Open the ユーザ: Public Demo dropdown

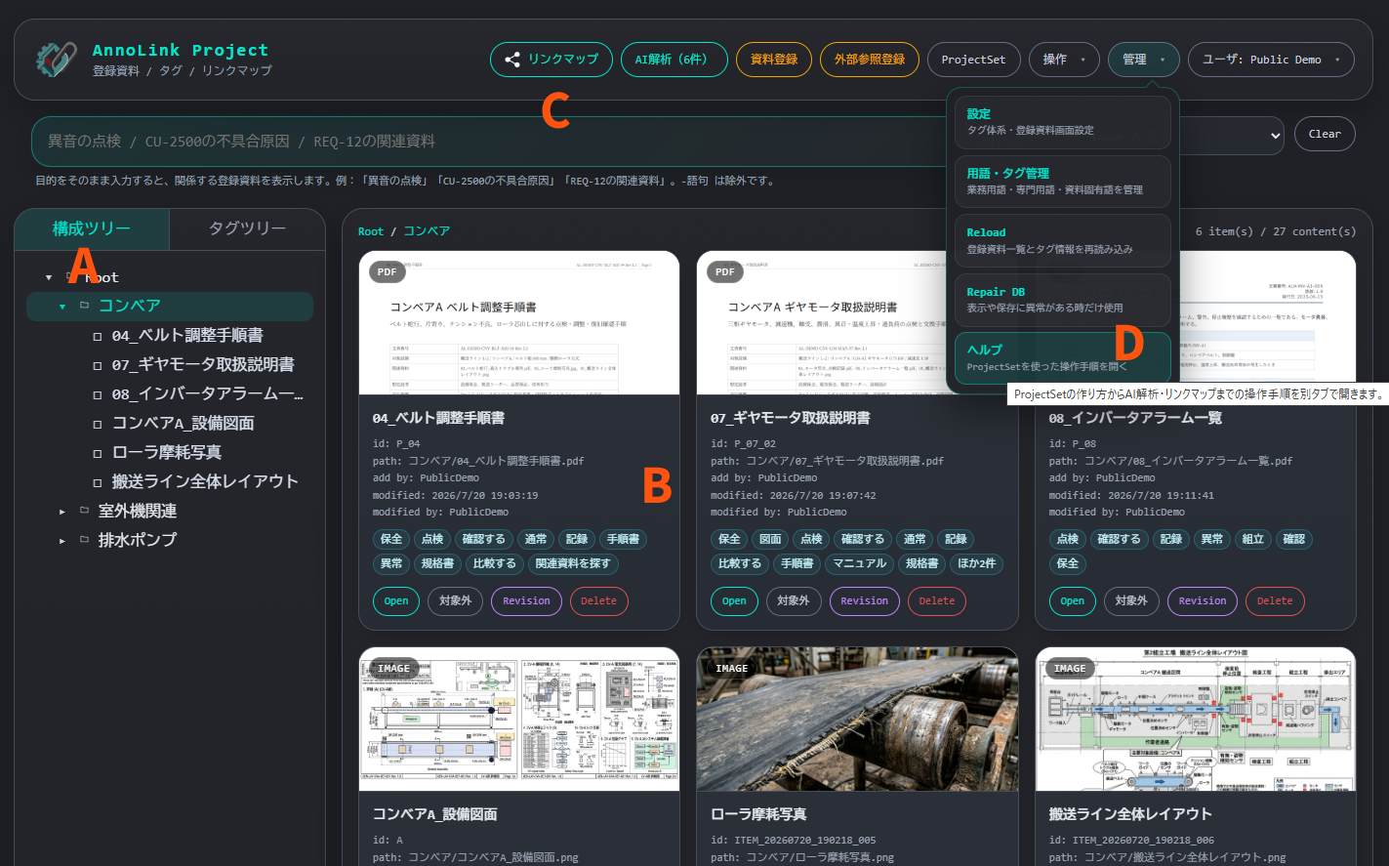(x=1271, y=60)
